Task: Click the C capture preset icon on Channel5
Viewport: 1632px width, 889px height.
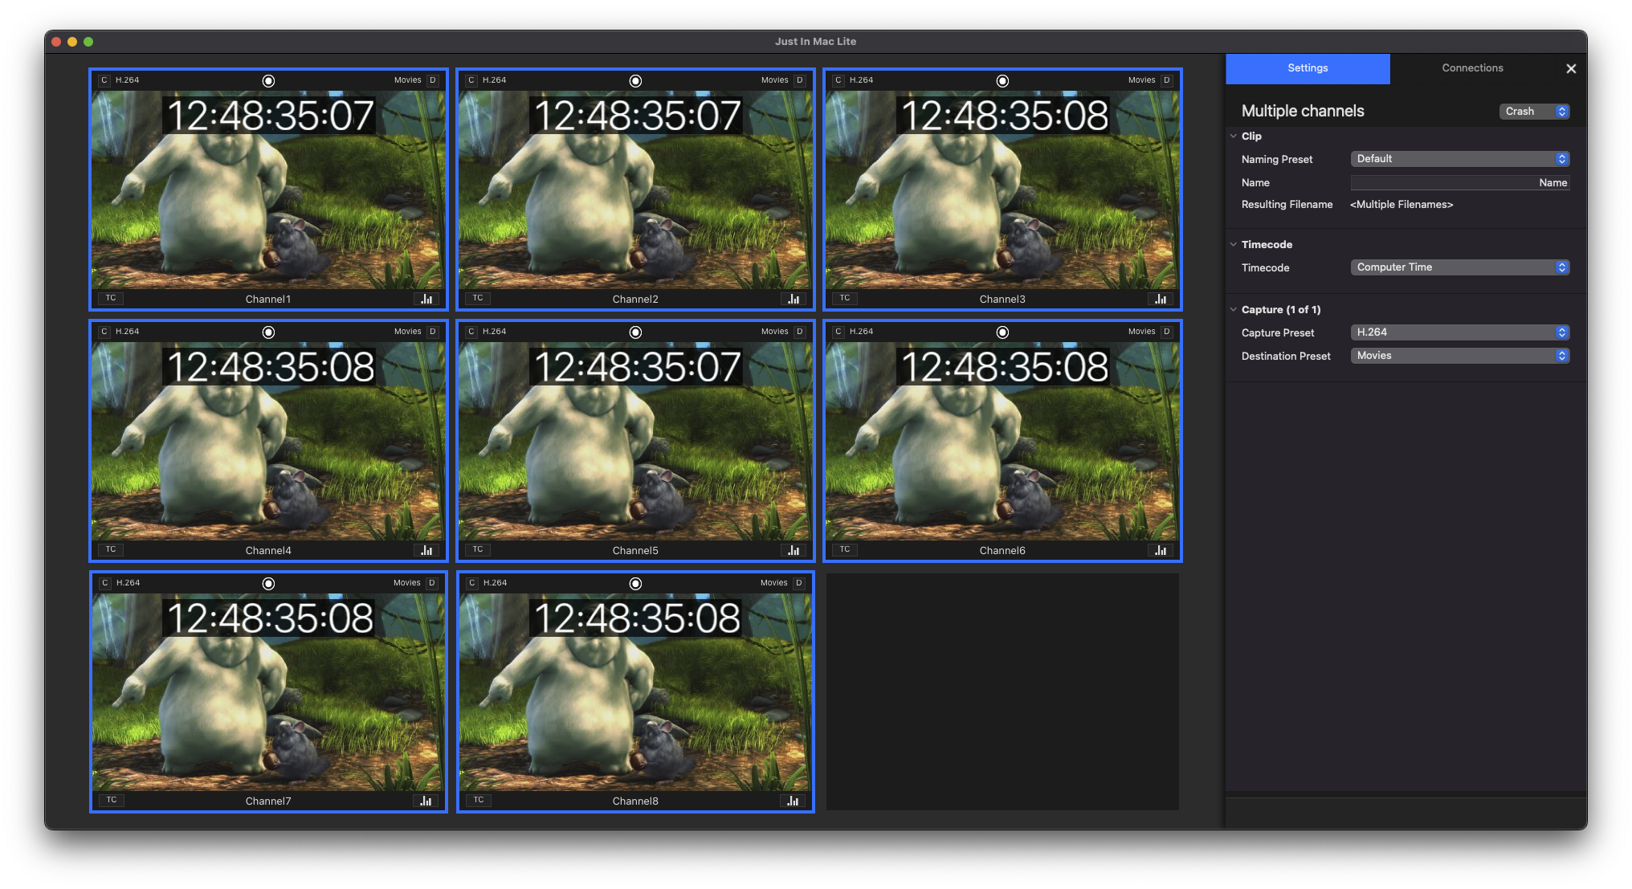Action: 471,332
